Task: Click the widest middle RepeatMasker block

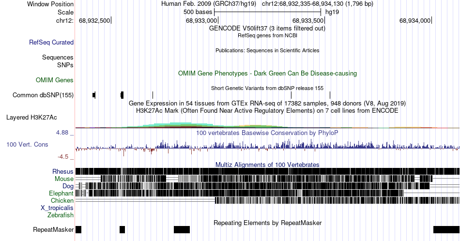Action: coord(182,229)
